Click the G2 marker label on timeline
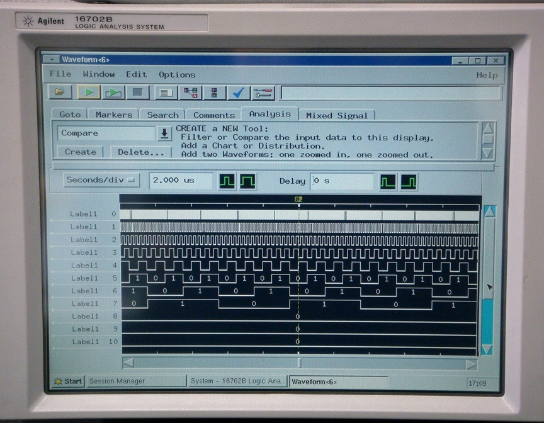Screen dimensions: 544x423 tap(298, 200)
